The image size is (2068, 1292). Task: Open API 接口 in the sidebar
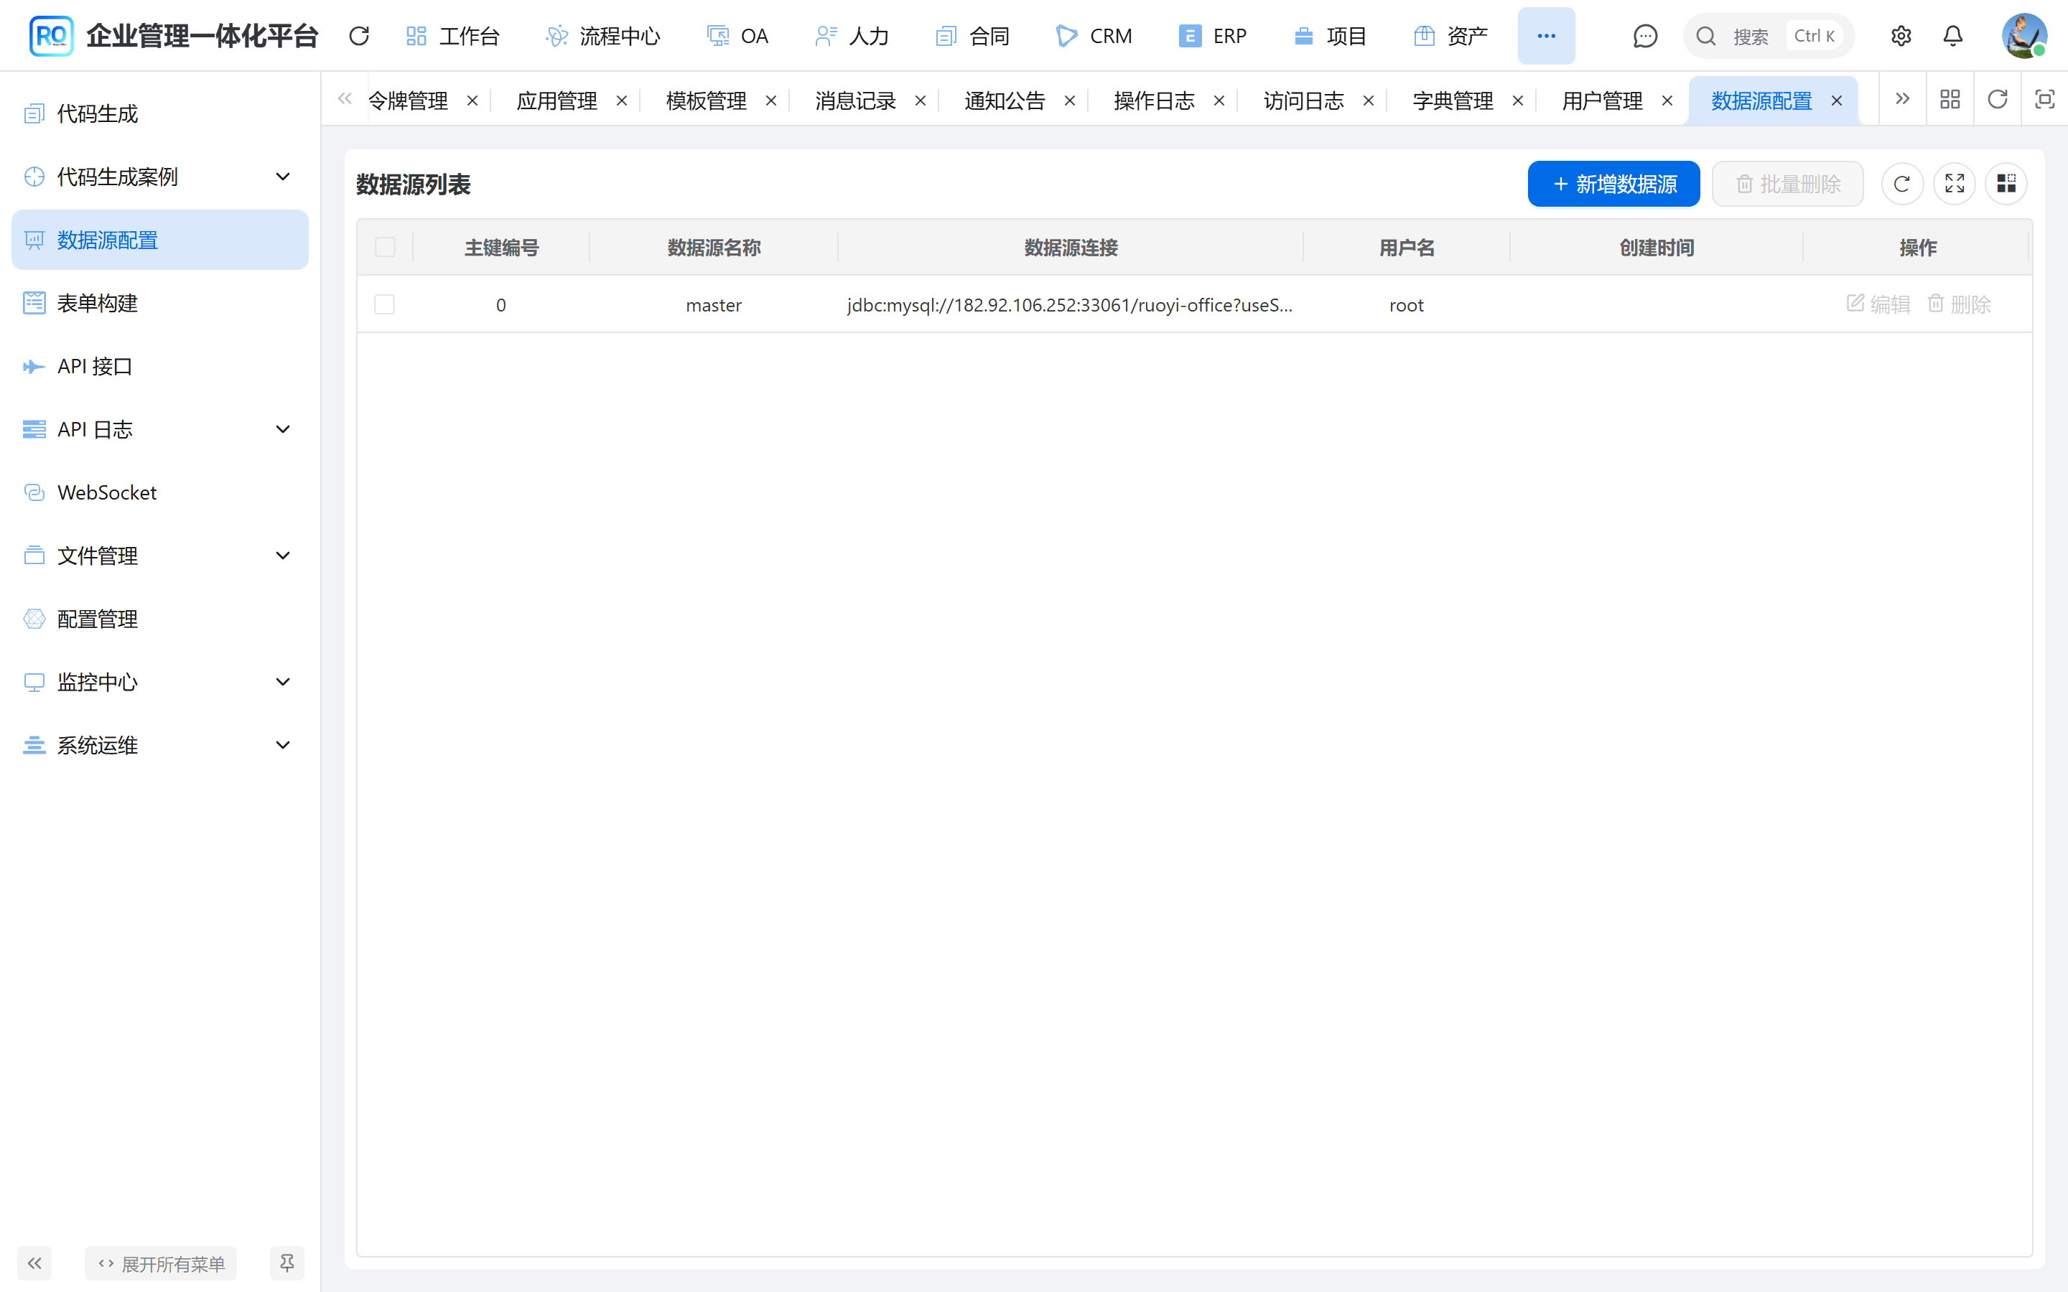160,367
